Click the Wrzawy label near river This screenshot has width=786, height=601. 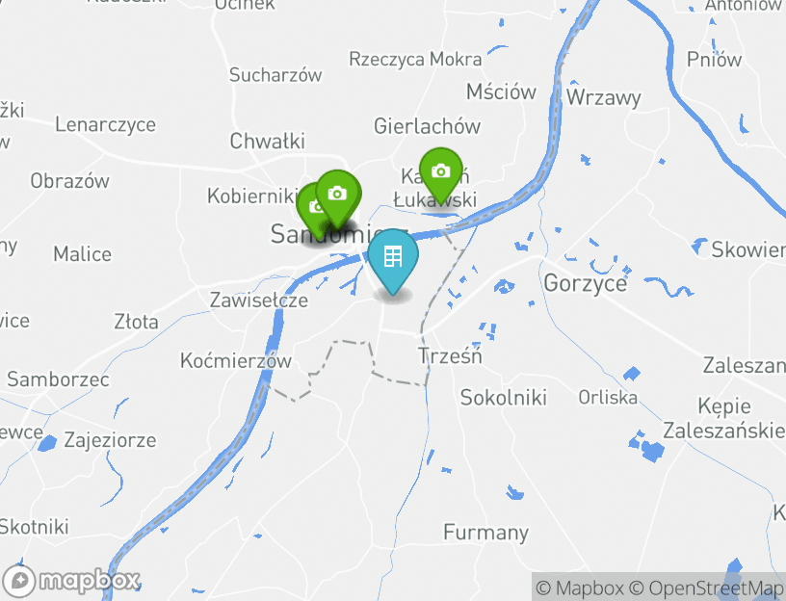pos(604,97)
